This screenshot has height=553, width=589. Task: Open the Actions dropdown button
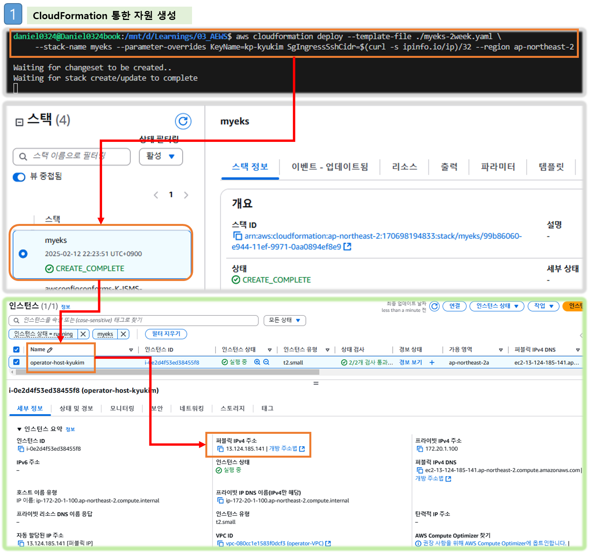point(544,306)
